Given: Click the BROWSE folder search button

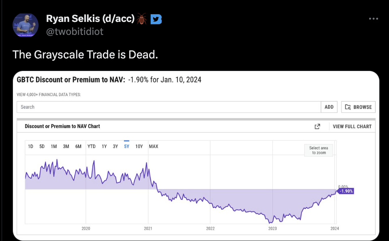Looking at the screenshot, I should [358, 107].
